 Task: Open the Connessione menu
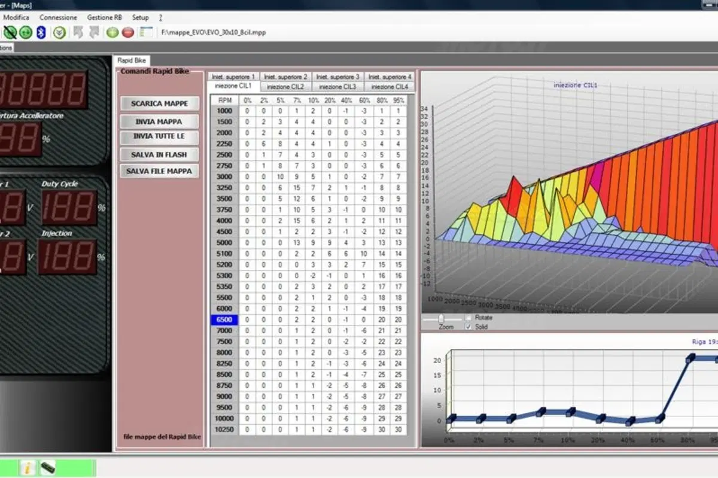[57, 17]
